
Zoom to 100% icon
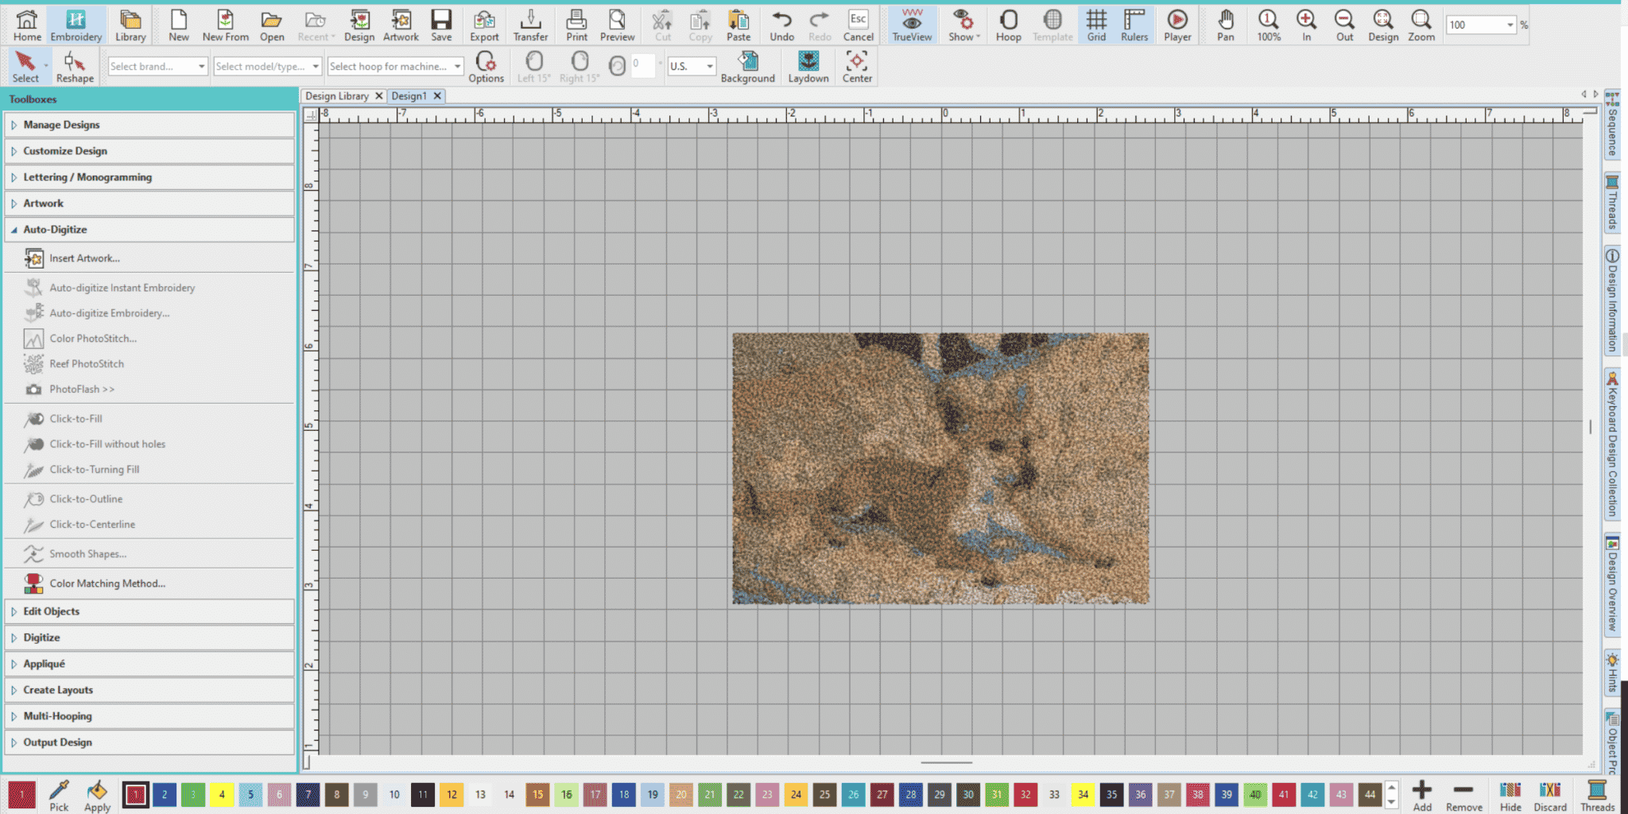click(1269, 25)
